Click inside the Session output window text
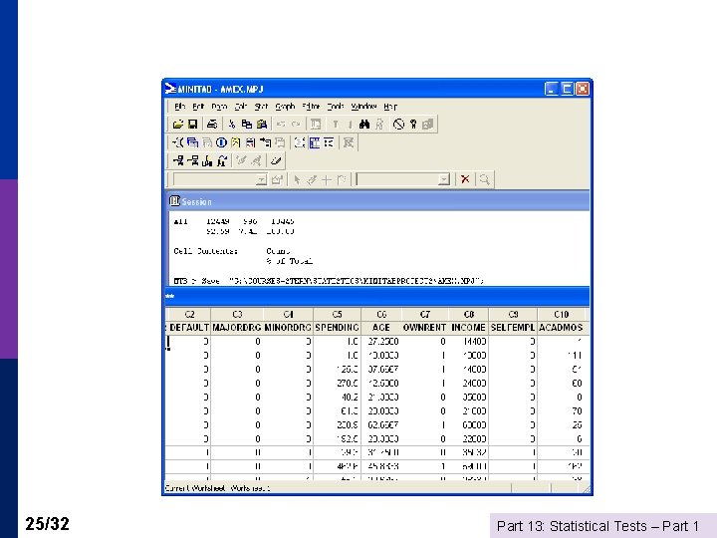 [378, 248]
